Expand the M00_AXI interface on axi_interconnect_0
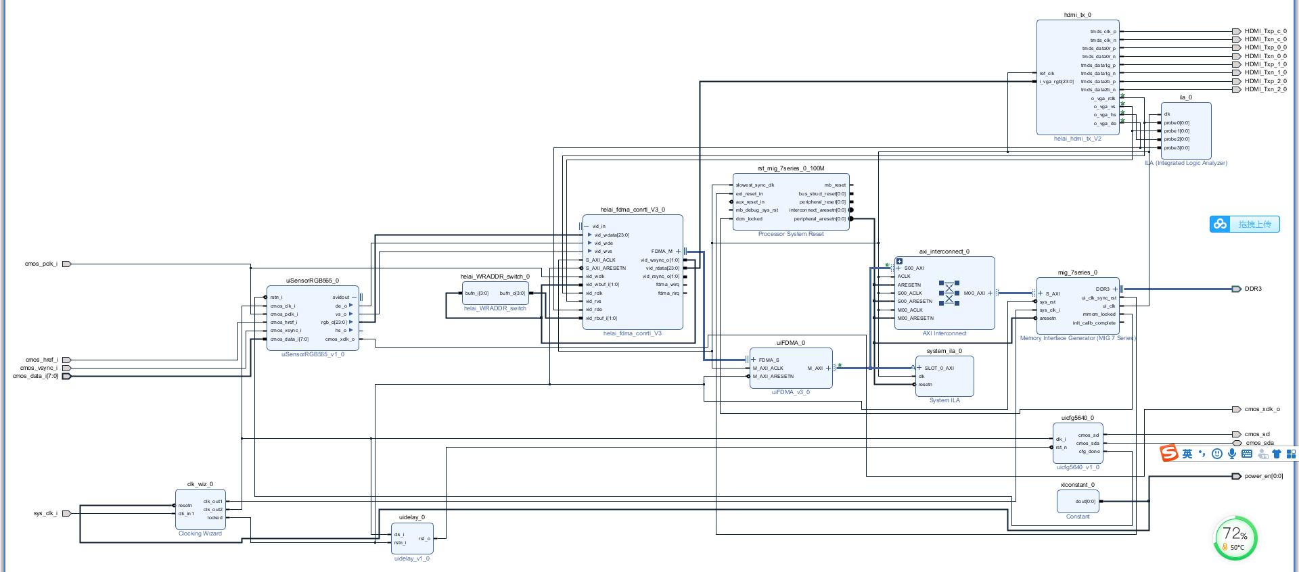The width and height of the screenshot is (1299, 572). [x=990, y=293]
